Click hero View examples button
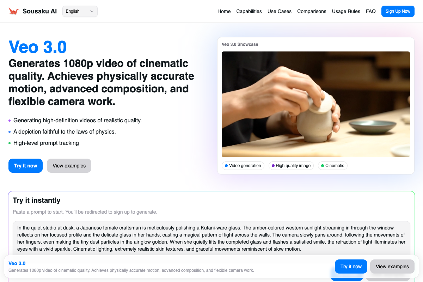Image resolution: width=423 pixels, height=282 pixels. [x=69, y=166]
